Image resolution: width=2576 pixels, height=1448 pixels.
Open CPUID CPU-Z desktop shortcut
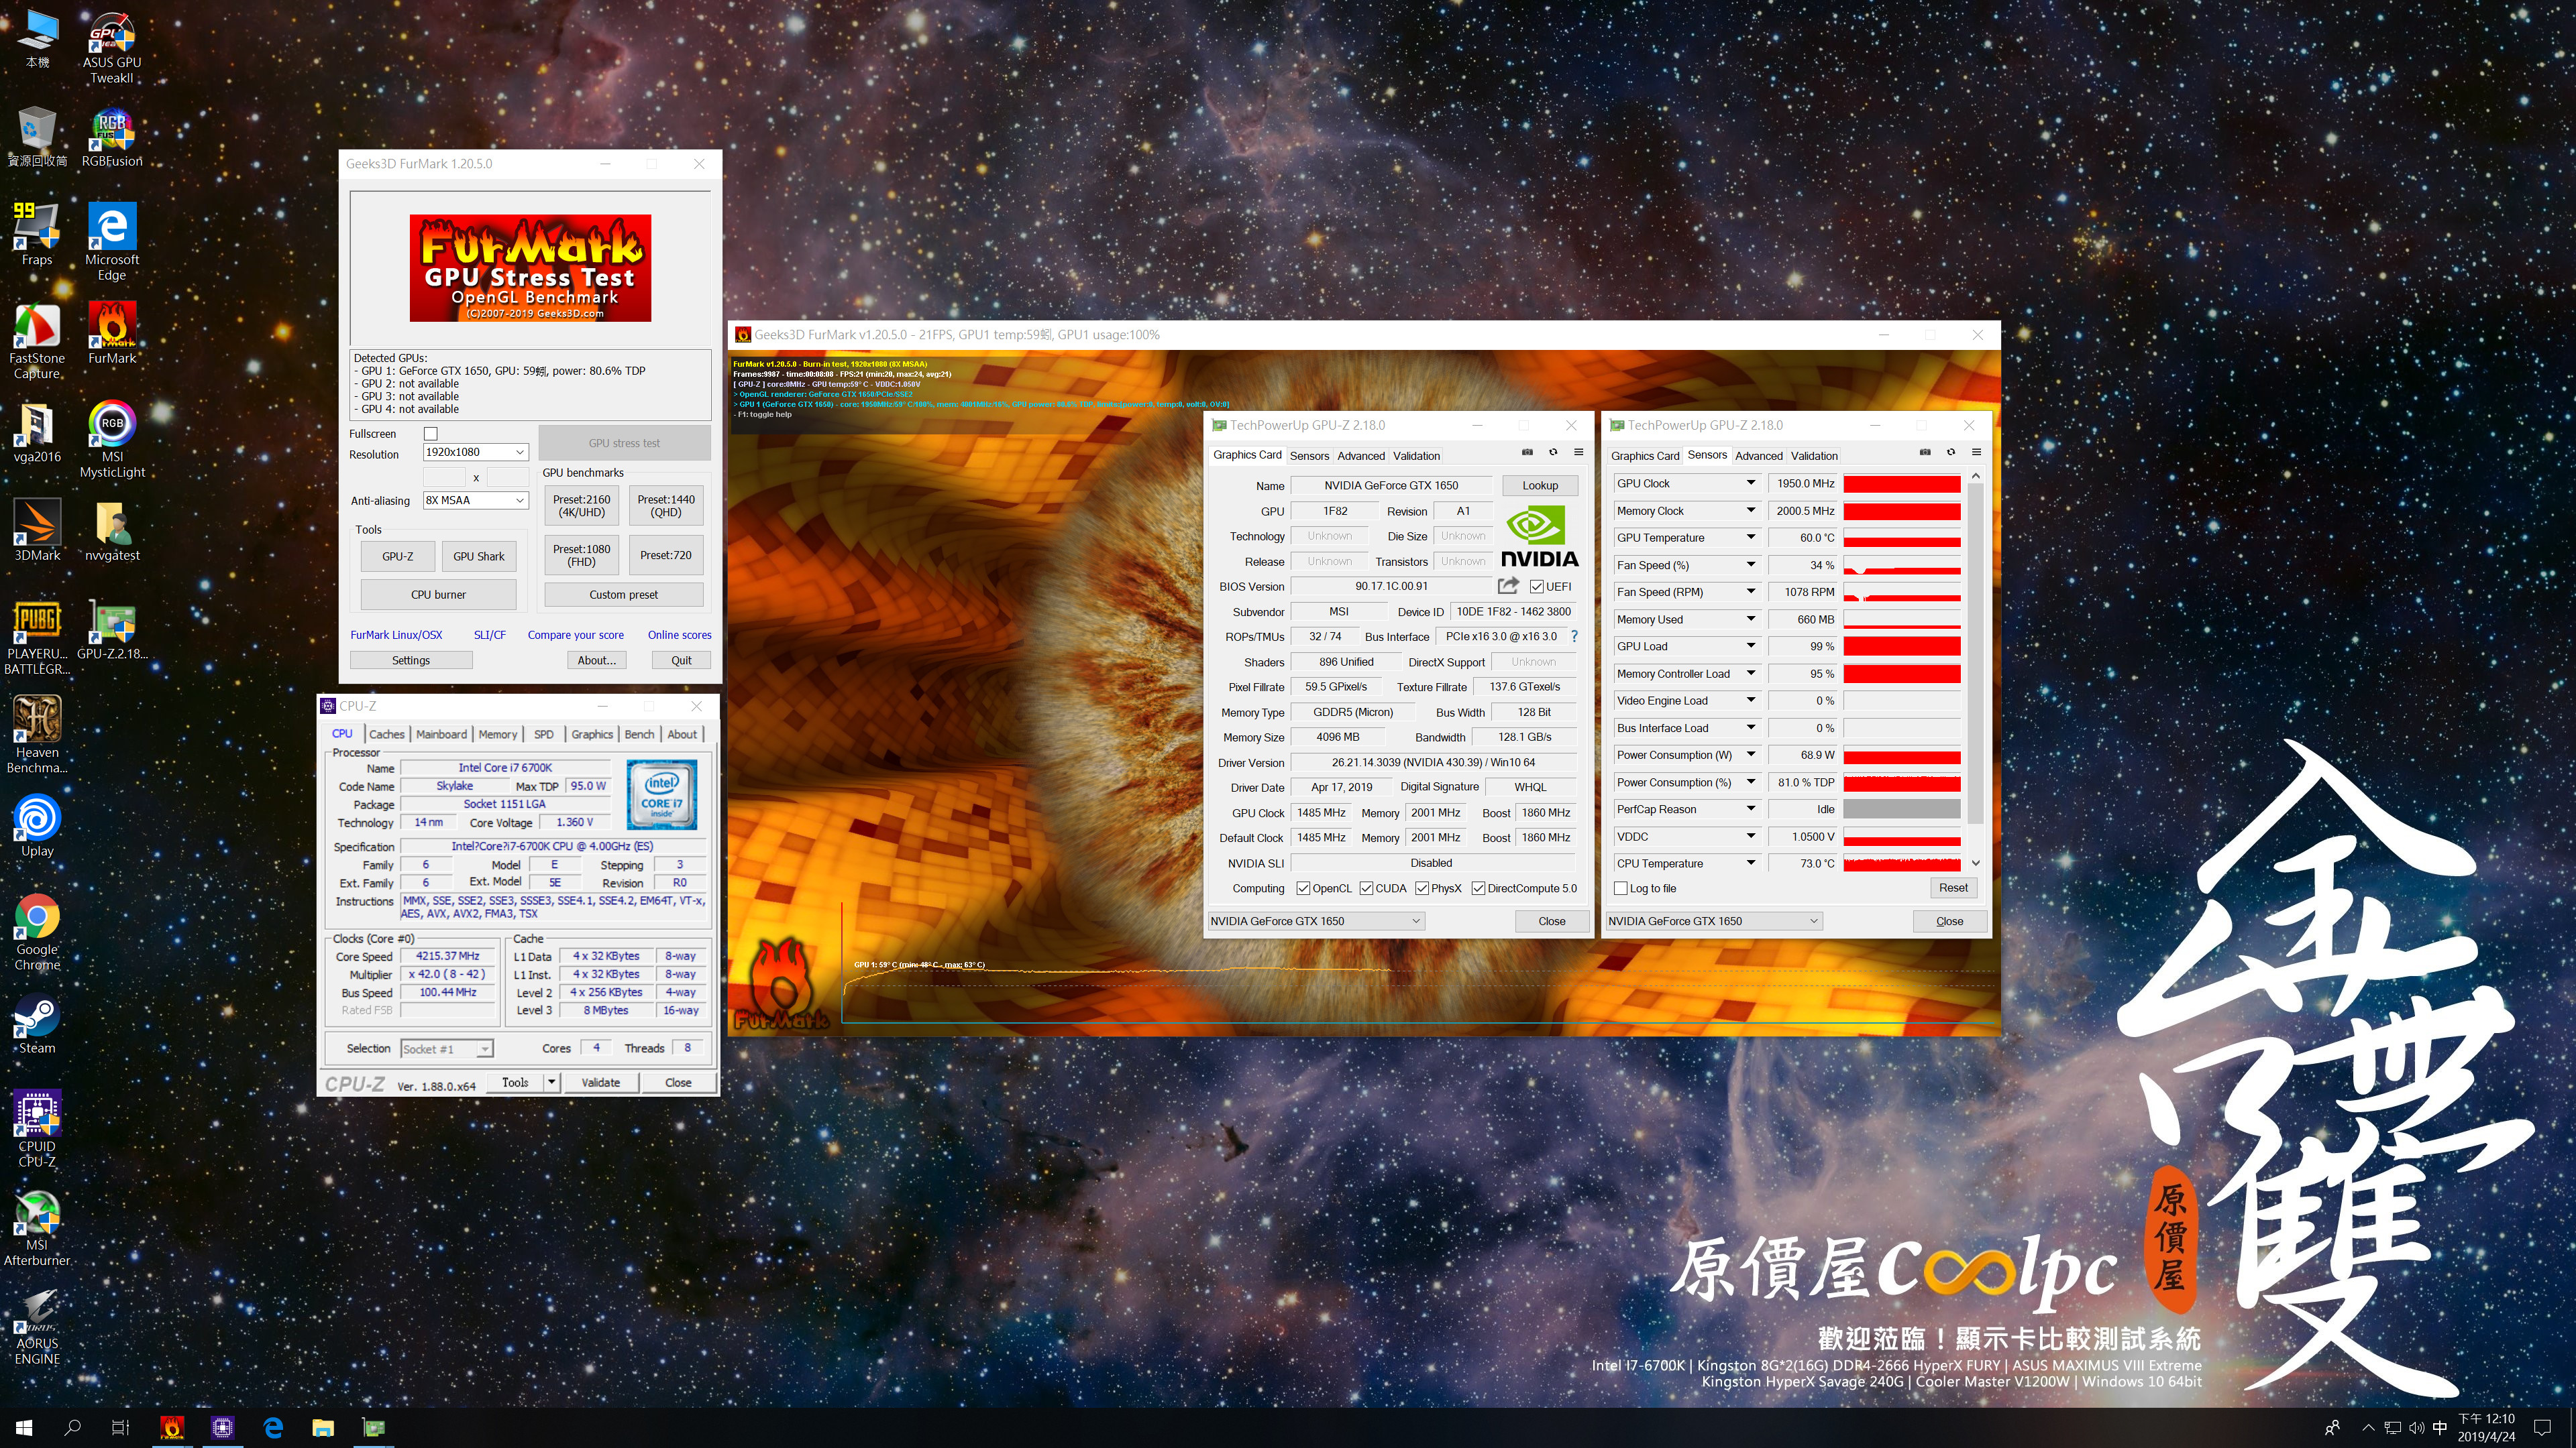pos(37,1128)
